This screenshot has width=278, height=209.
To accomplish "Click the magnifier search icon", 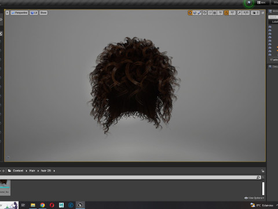I will 258,177.
